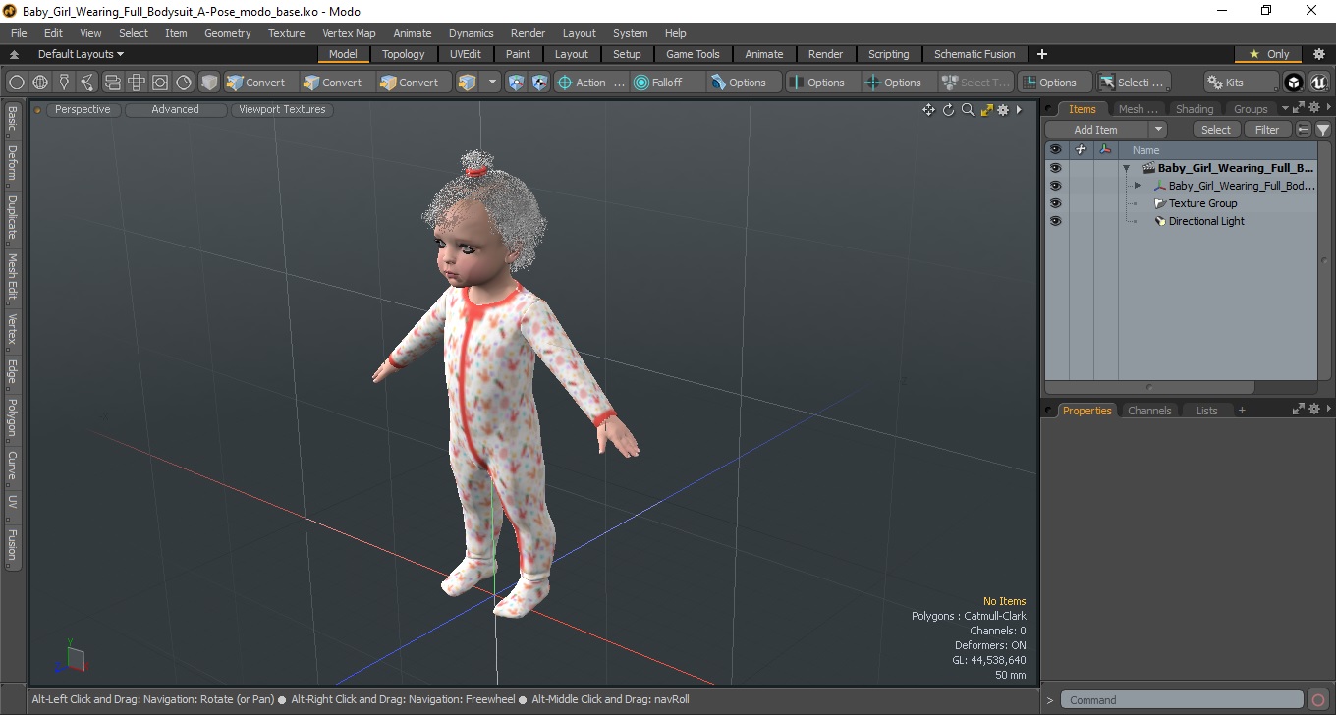Image resolution: width=1336 pixels, height=715 pixels.
Task: Click the Add Item button
Action: pyautogui.click(x=1096, y=130)
